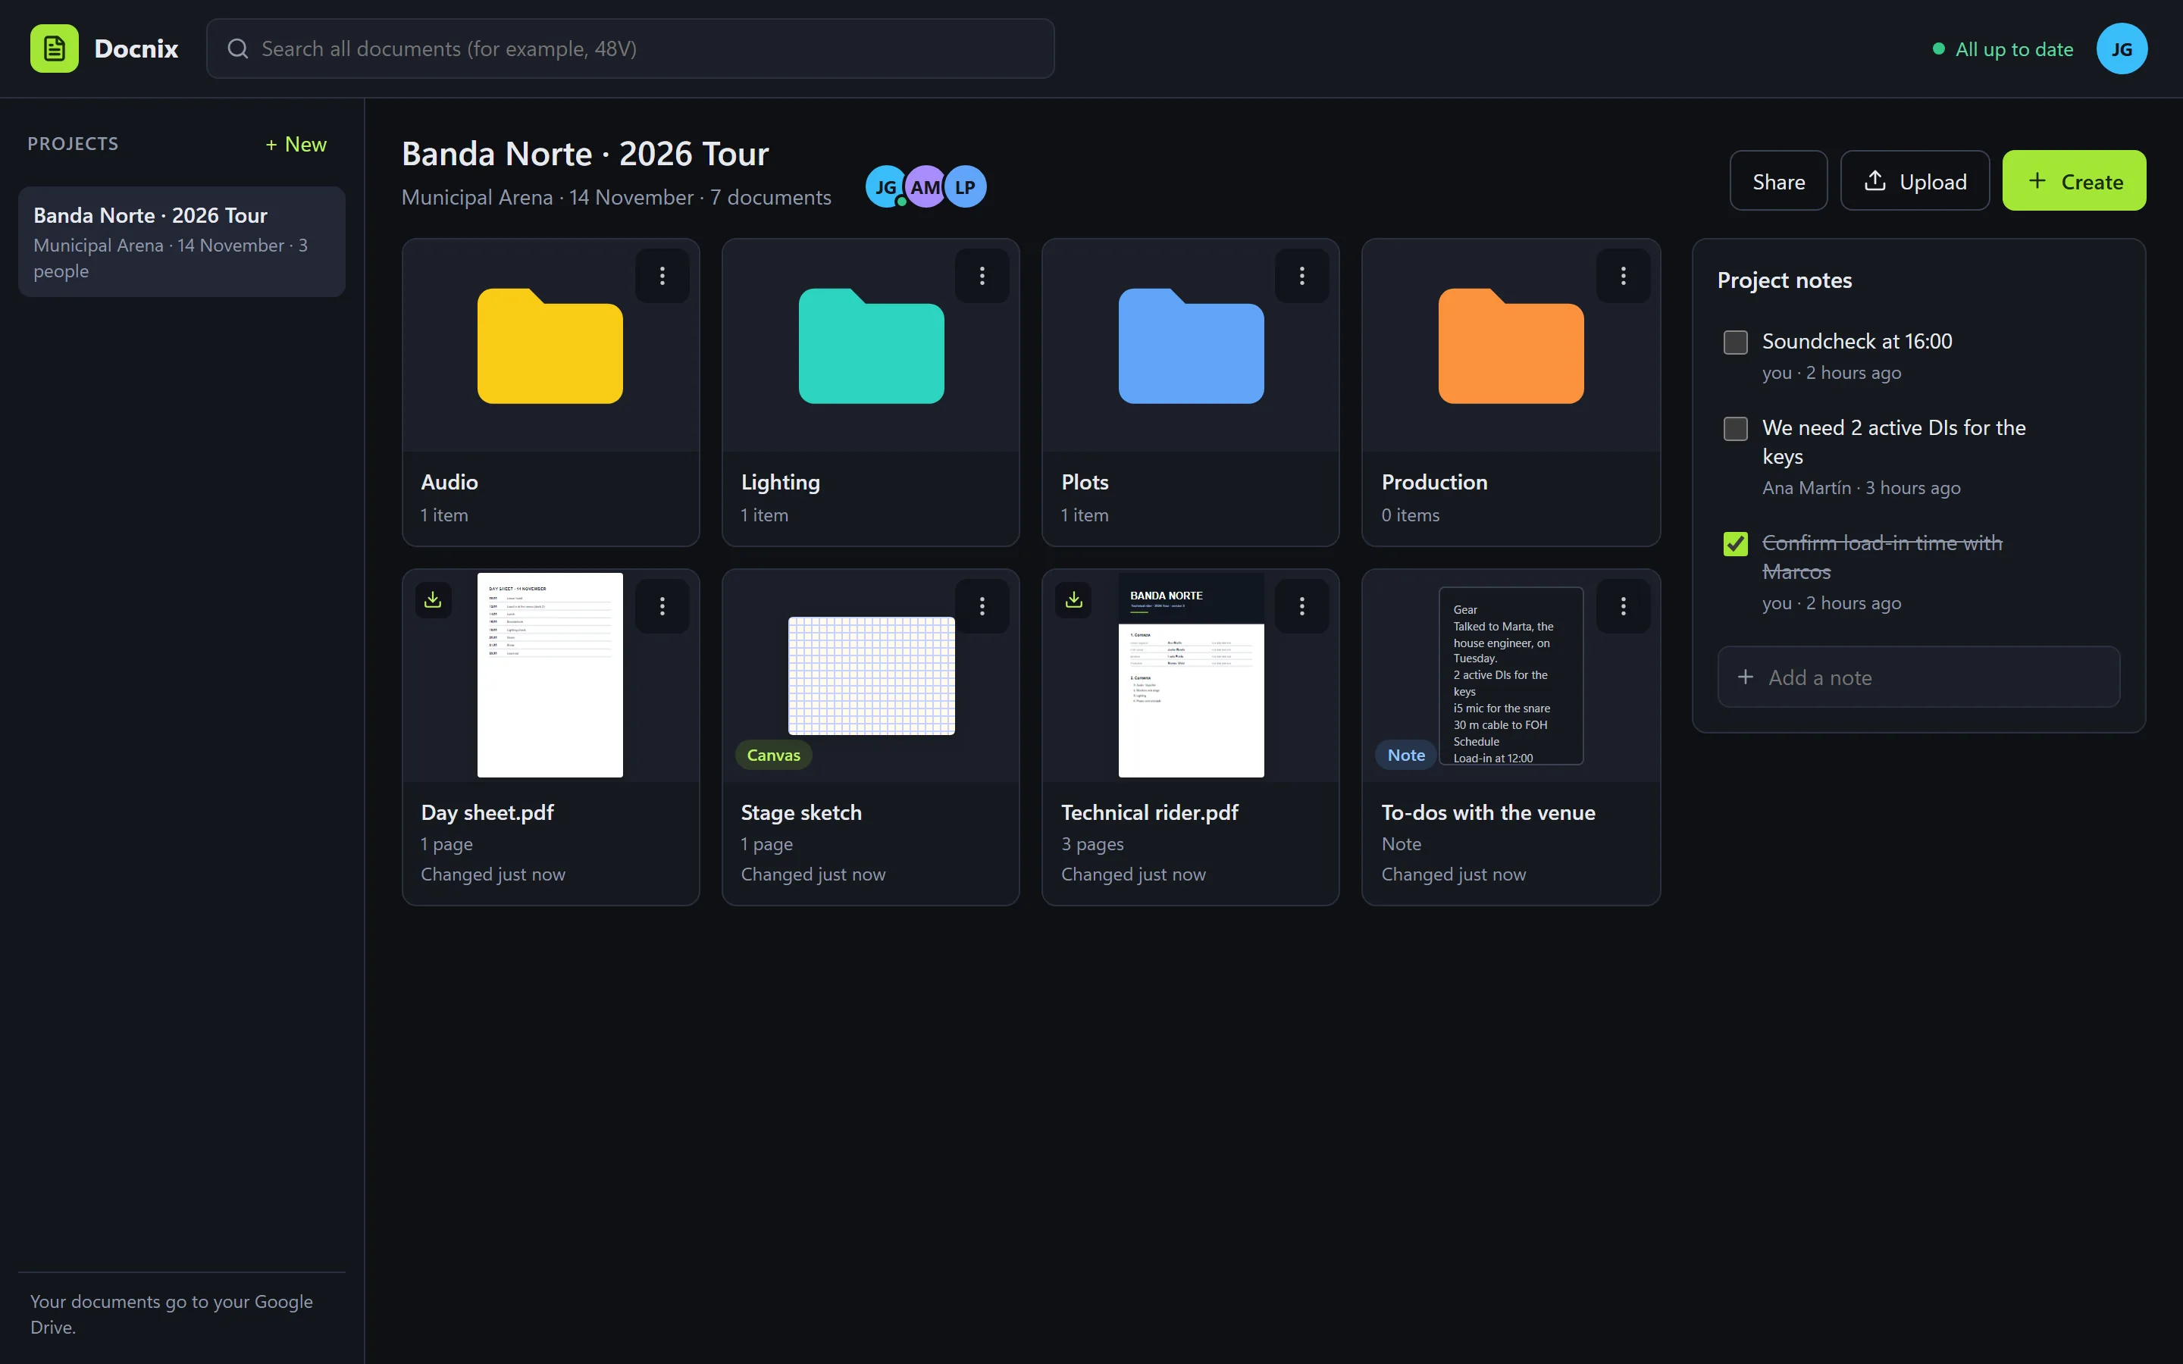Click the Share button

1778,181
